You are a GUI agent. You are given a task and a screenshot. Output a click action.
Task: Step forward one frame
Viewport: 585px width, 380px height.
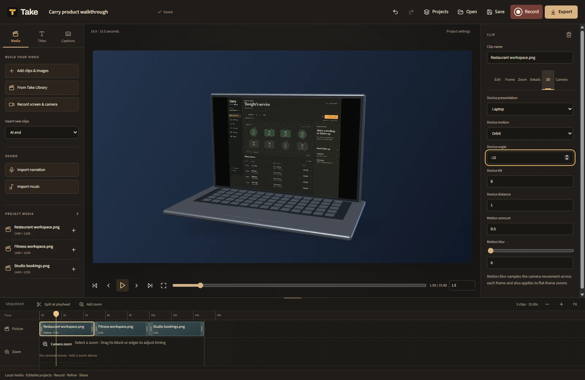(136, 285)
